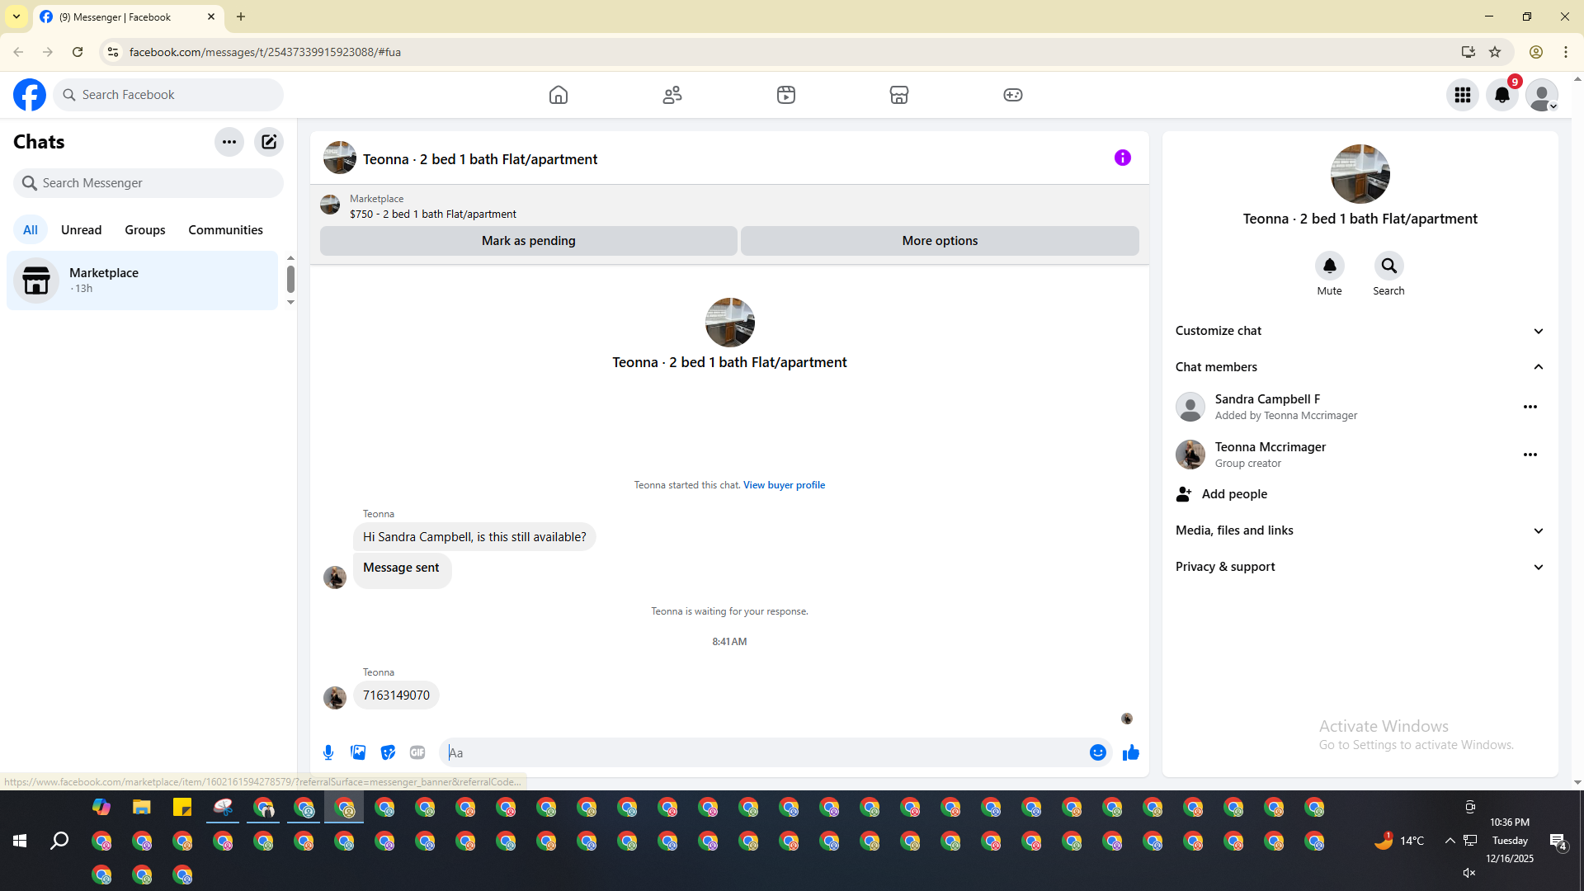This screenshot has height=891, width=1584.
Task: Click the Search Messenger field
Action: click(x=148, y=183)
